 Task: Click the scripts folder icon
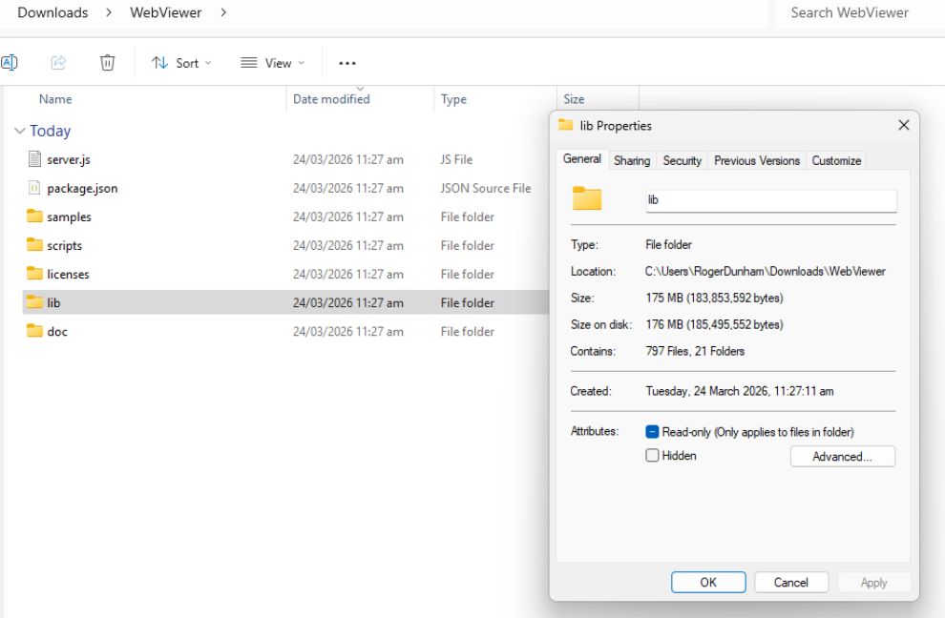[x=35, y=244]
